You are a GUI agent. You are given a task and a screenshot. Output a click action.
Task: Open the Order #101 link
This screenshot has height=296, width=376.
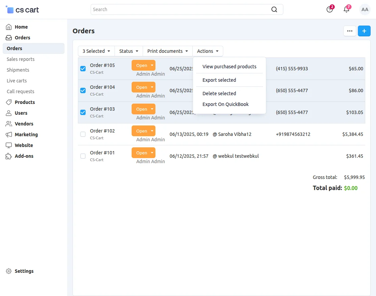(102, 153)
